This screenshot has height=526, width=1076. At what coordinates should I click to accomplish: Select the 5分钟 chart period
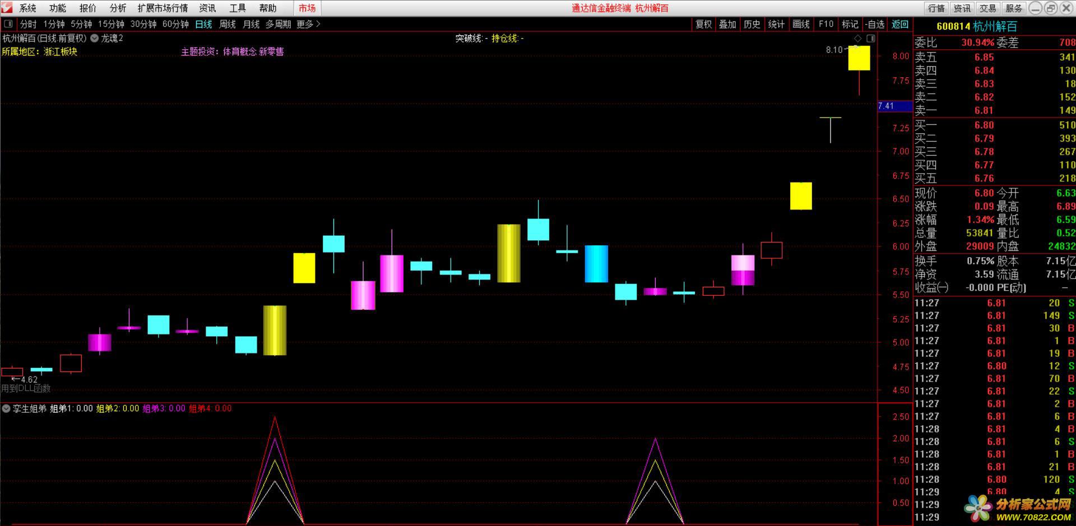[x=81, y=24]
